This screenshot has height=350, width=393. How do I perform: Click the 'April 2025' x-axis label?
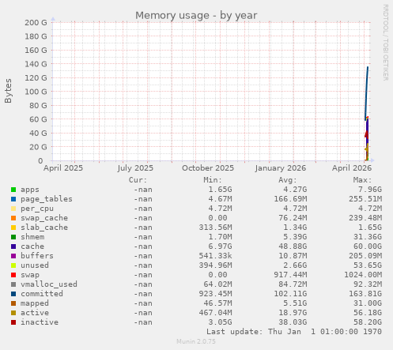[63, 168]
